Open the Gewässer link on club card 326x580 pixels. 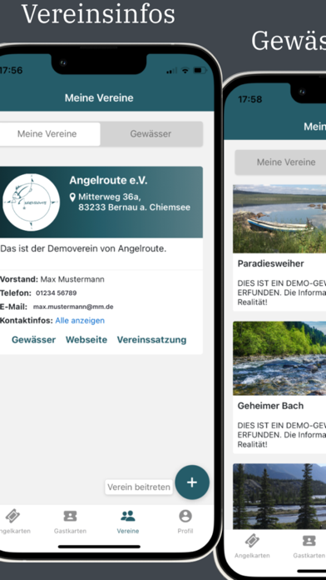click(x=33, y=339)
